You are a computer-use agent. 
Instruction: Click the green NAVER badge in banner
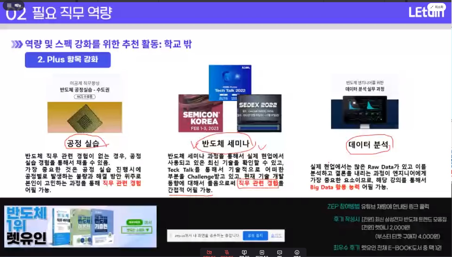click(x=134, y=222)
